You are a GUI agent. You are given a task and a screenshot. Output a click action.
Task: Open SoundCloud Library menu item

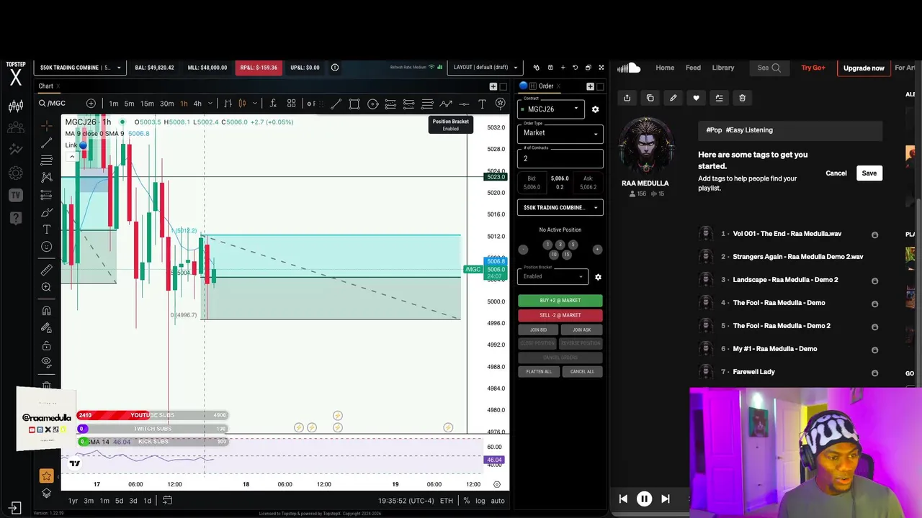[x=723, y=68]
